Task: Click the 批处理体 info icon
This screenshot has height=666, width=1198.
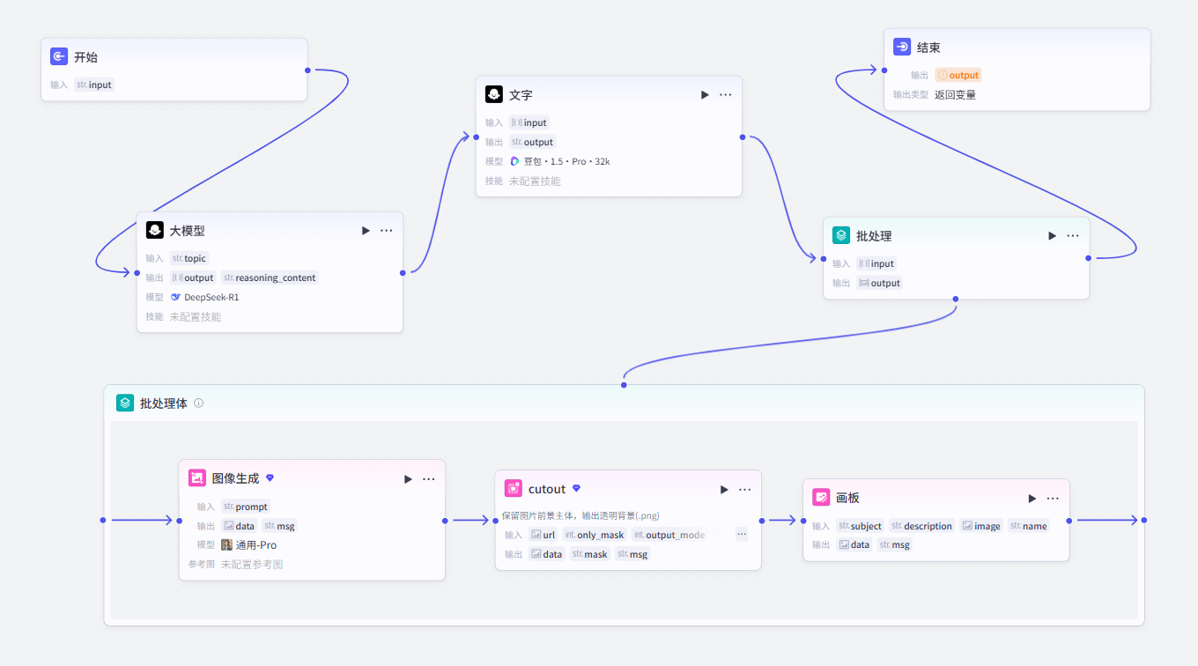Action: coord(198,403)
